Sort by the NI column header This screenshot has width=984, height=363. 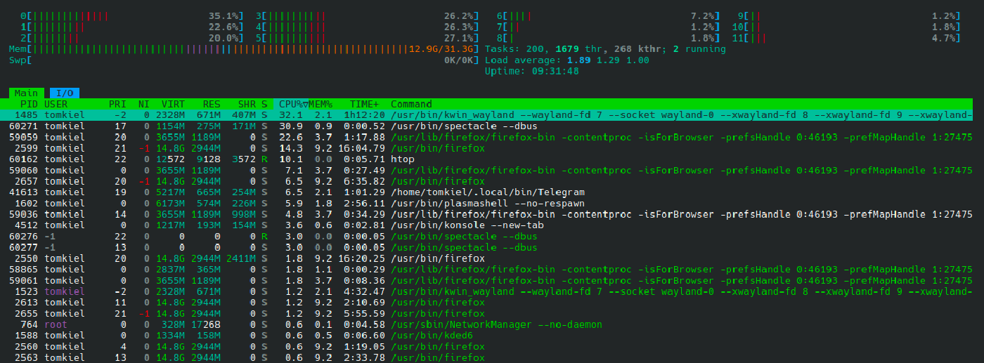[143, 104]
